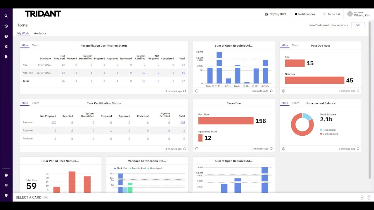Select the shield icon in the sidebar

pyautogui.click(x=6, y=195)
